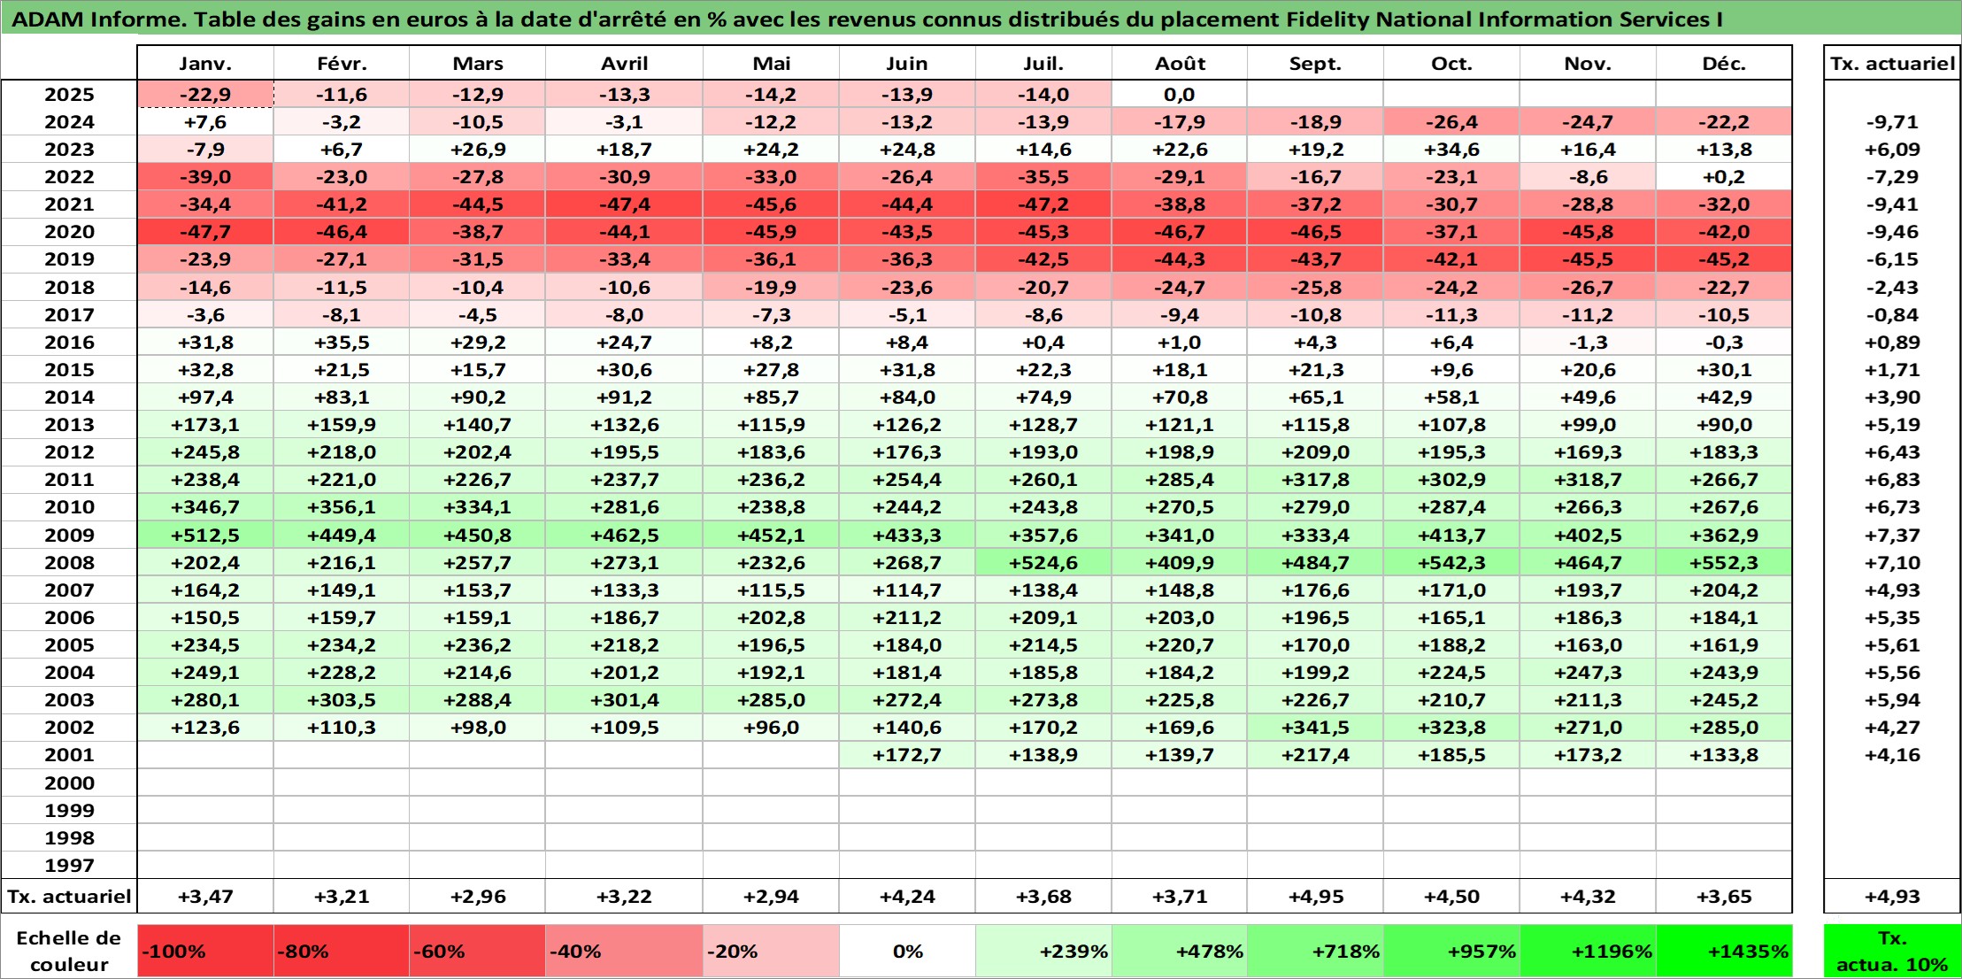Click the 2025 row label
This screenshot has width=1962, height=979.
(69, 95)
